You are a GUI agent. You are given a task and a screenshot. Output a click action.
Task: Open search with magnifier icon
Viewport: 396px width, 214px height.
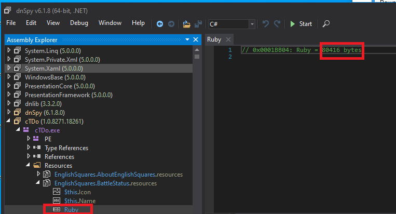click(326, 24)
